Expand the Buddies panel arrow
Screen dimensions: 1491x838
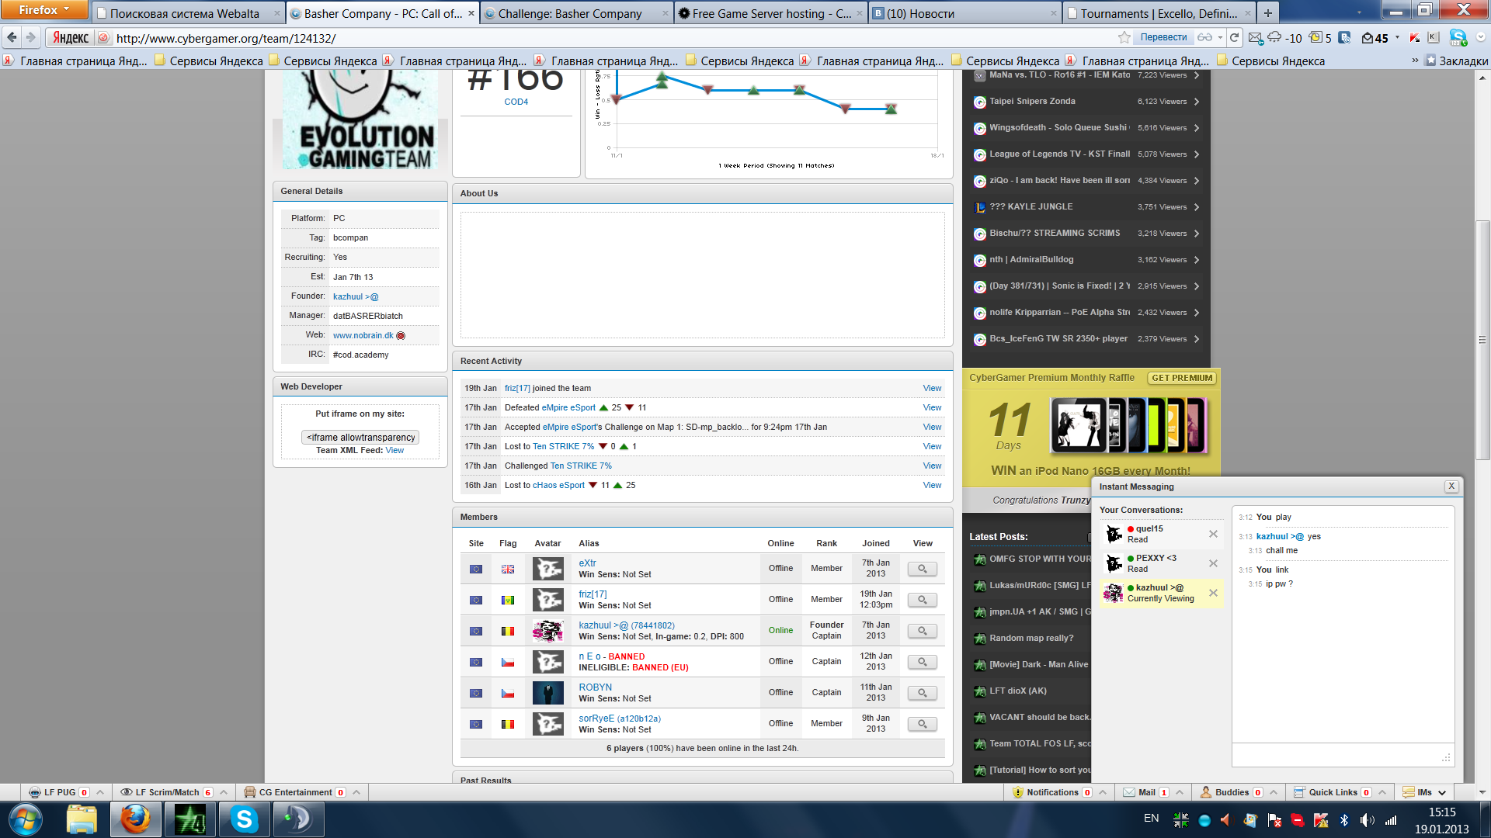1273,792
